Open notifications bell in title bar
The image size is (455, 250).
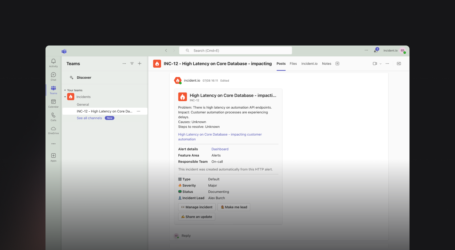pyautogui.click(x=376, y=50)
